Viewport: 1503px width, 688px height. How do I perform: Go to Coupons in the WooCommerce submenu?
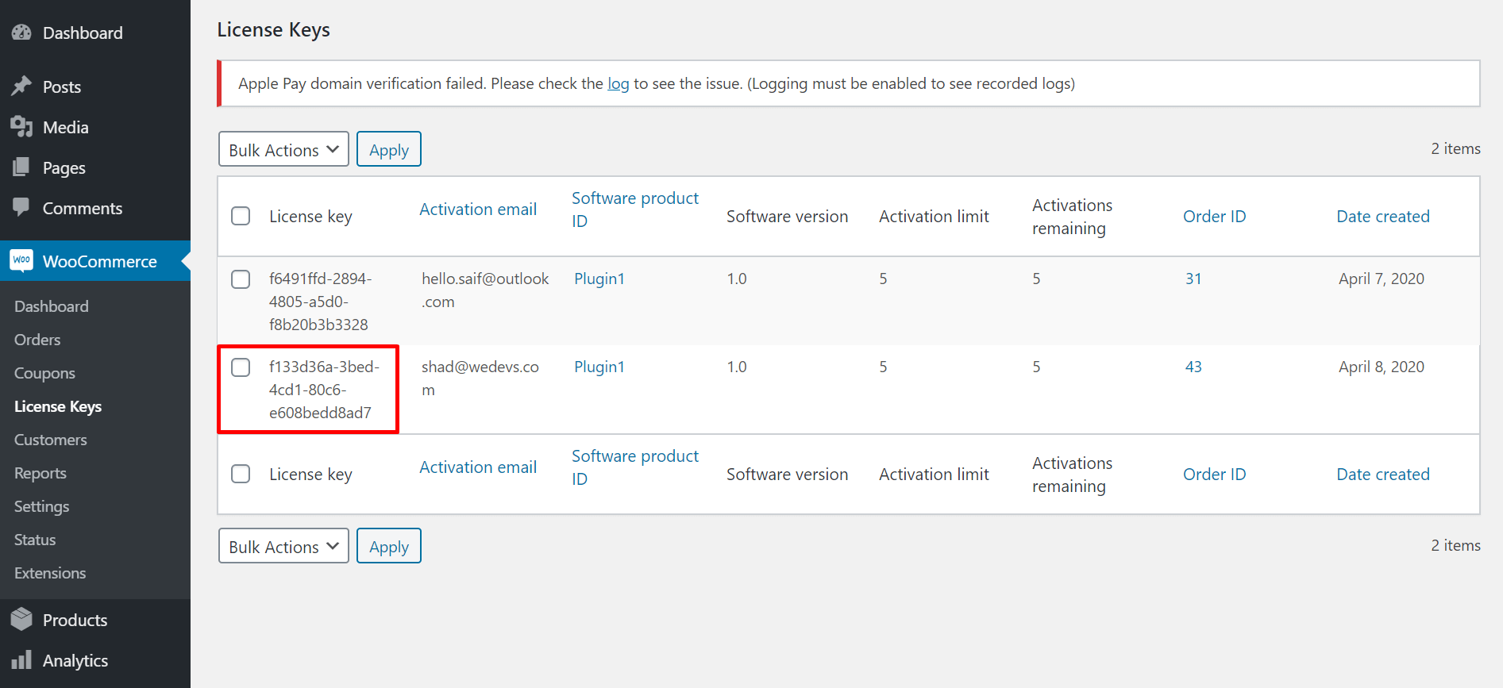point(44,373)
